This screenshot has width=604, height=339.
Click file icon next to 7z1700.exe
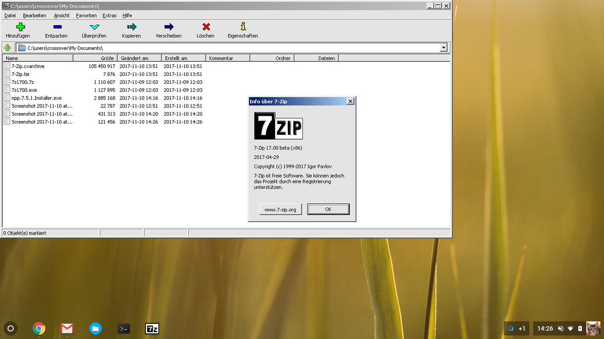click(x=7, y=90)
